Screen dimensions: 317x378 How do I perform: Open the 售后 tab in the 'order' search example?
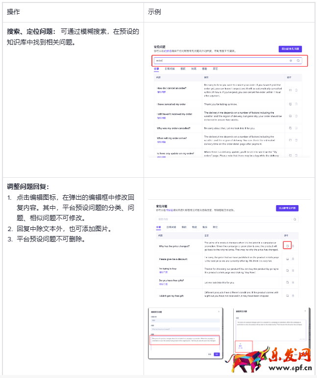205,69
